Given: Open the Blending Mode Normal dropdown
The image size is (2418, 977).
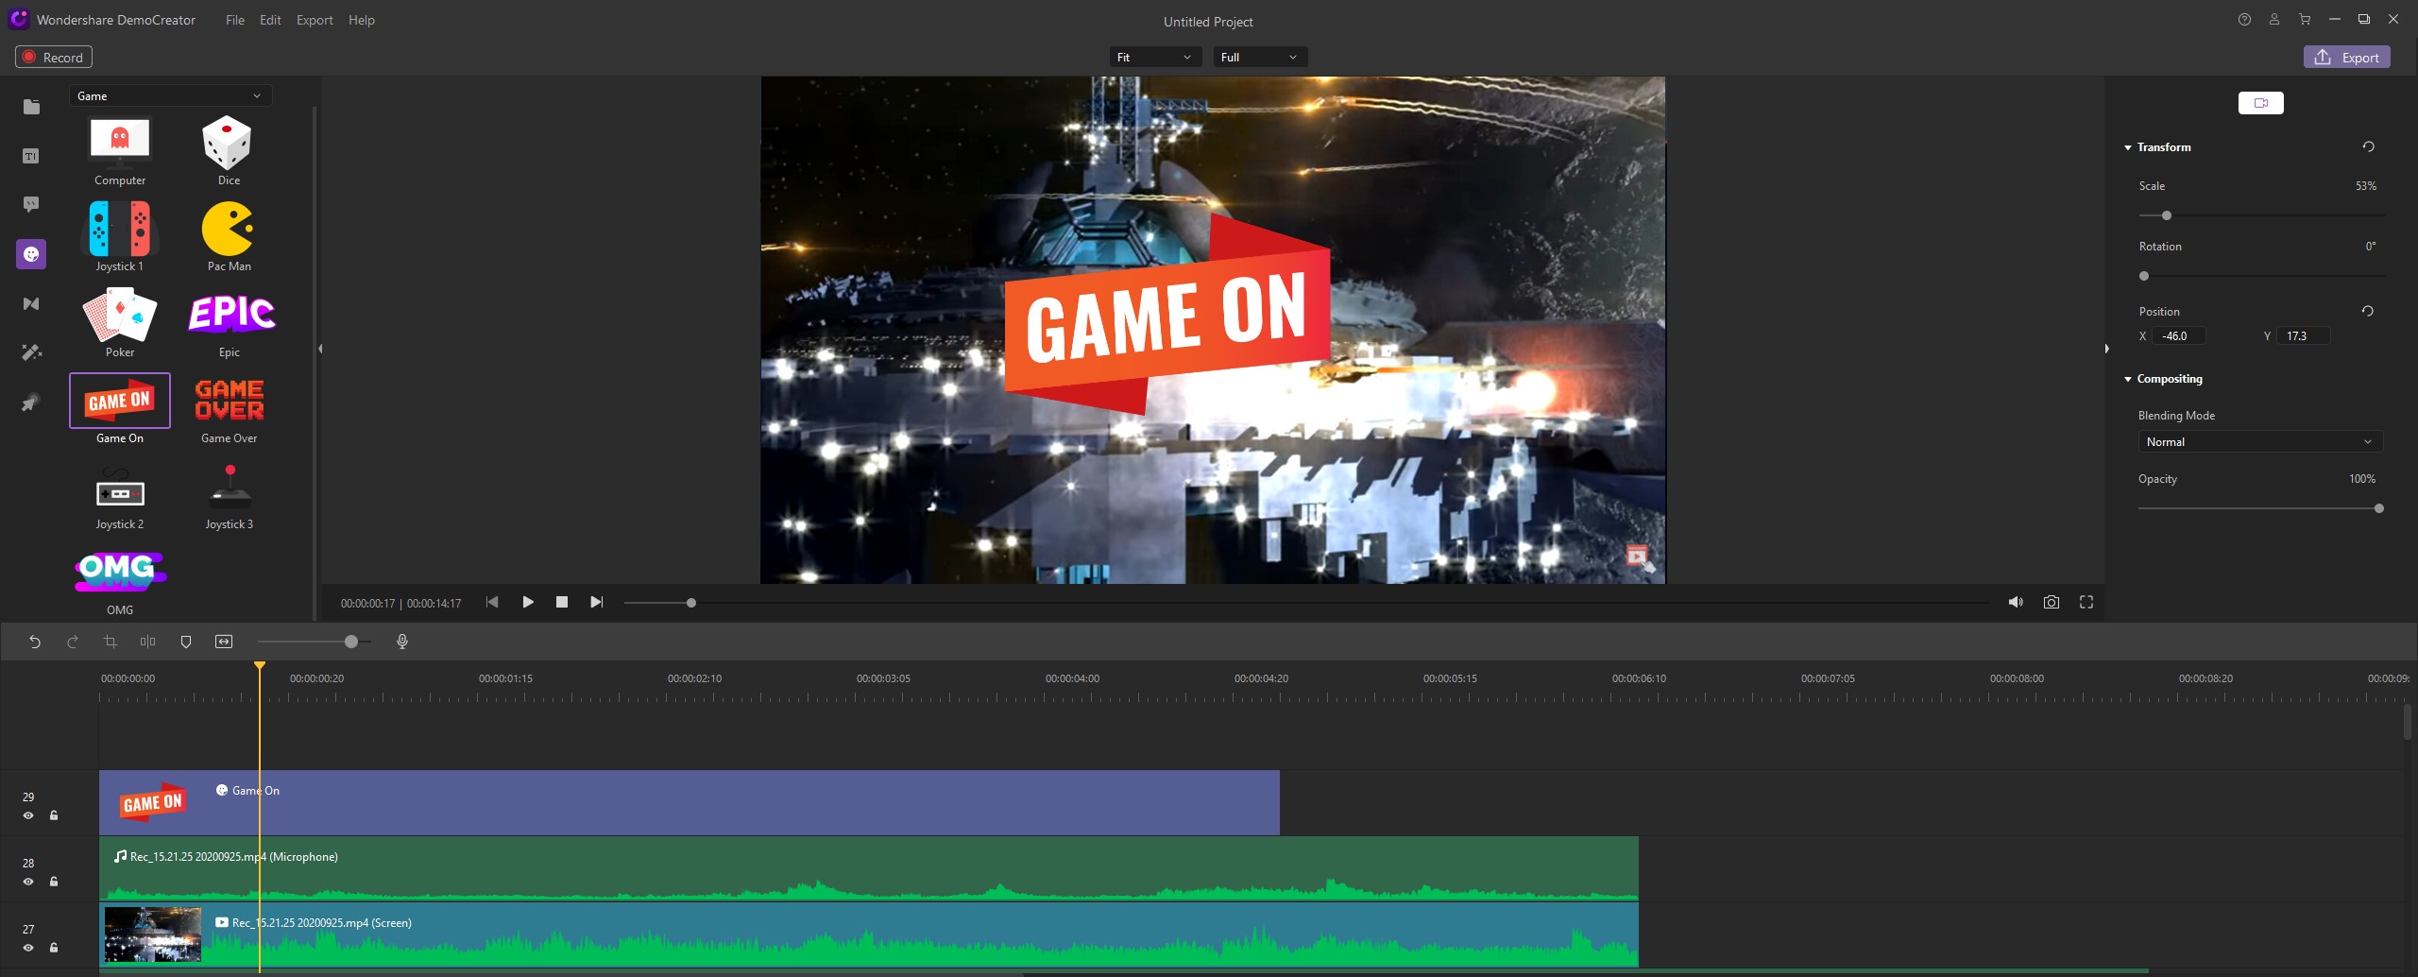Looking at the screenshot, I should 2260,441.
